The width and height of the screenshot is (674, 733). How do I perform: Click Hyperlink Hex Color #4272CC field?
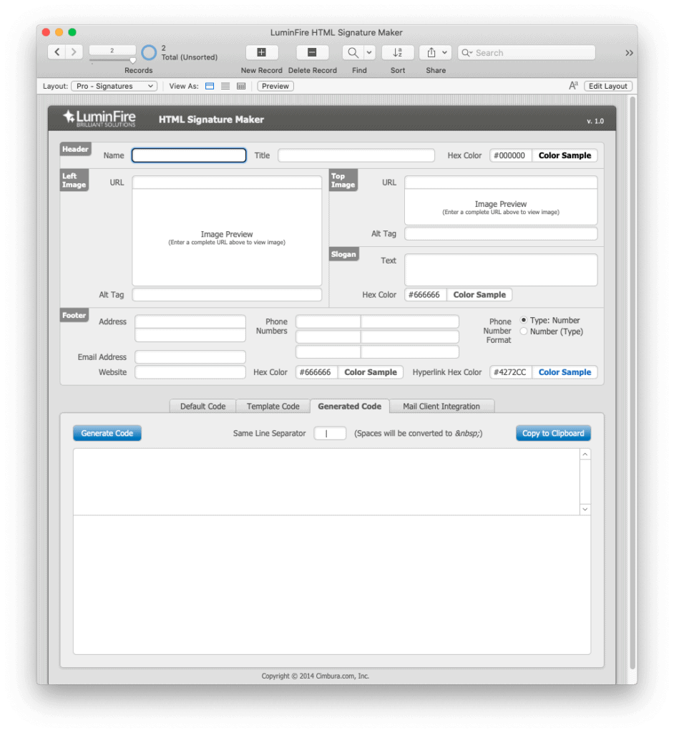(511, 372)
